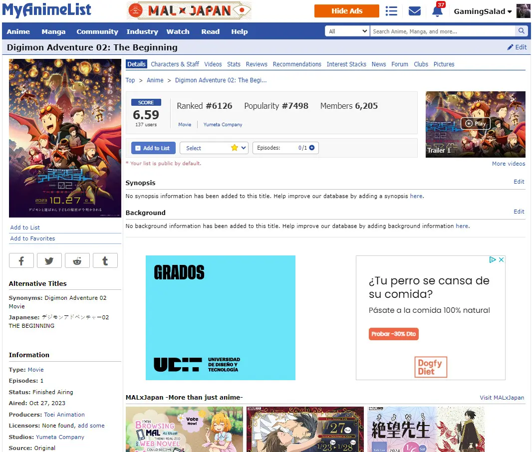
Task: Click the MyAnimeList logo
Action: [46, 10]
